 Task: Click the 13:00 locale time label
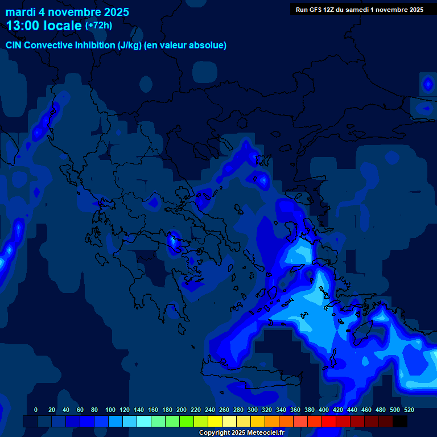coord(44,26)
